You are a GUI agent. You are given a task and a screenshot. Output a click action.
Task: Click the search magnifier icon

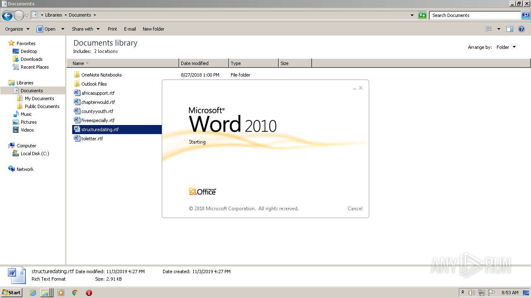[x=526, y=15]
